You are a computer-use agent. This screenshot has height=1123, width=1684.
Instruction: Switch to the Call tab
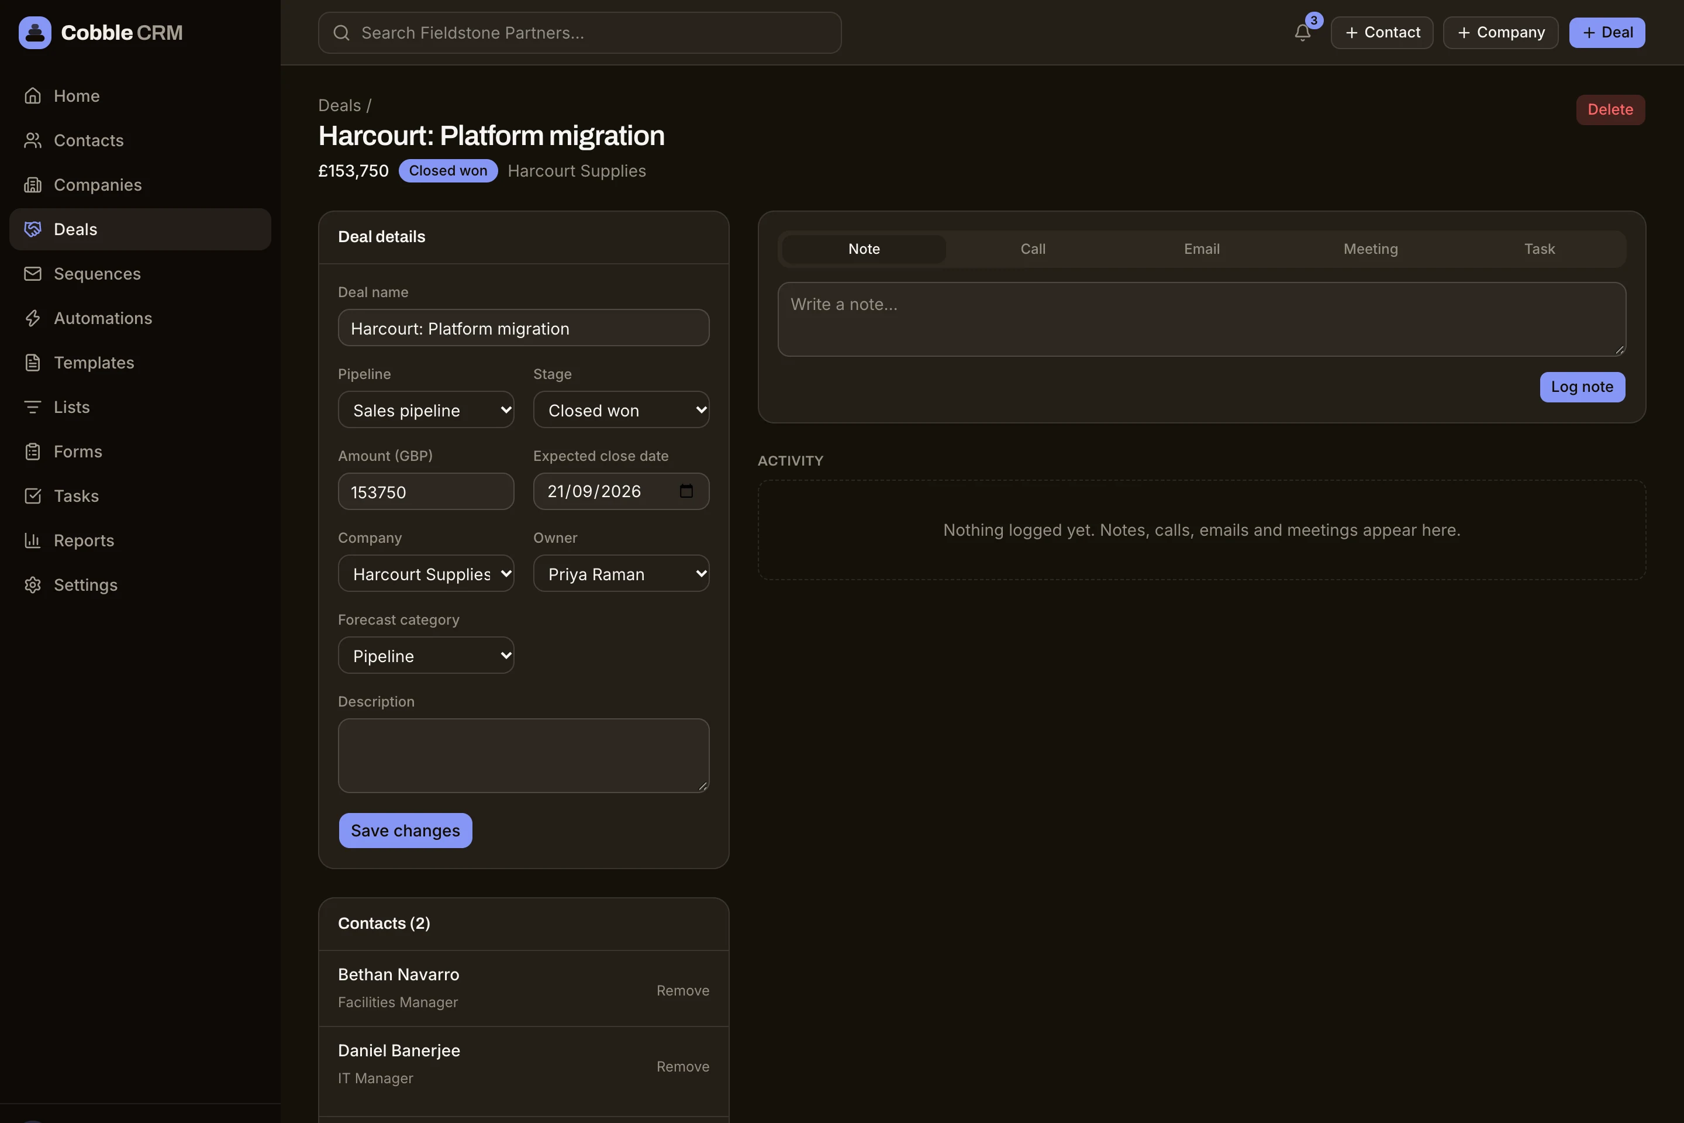click(x=1033, y=249)
